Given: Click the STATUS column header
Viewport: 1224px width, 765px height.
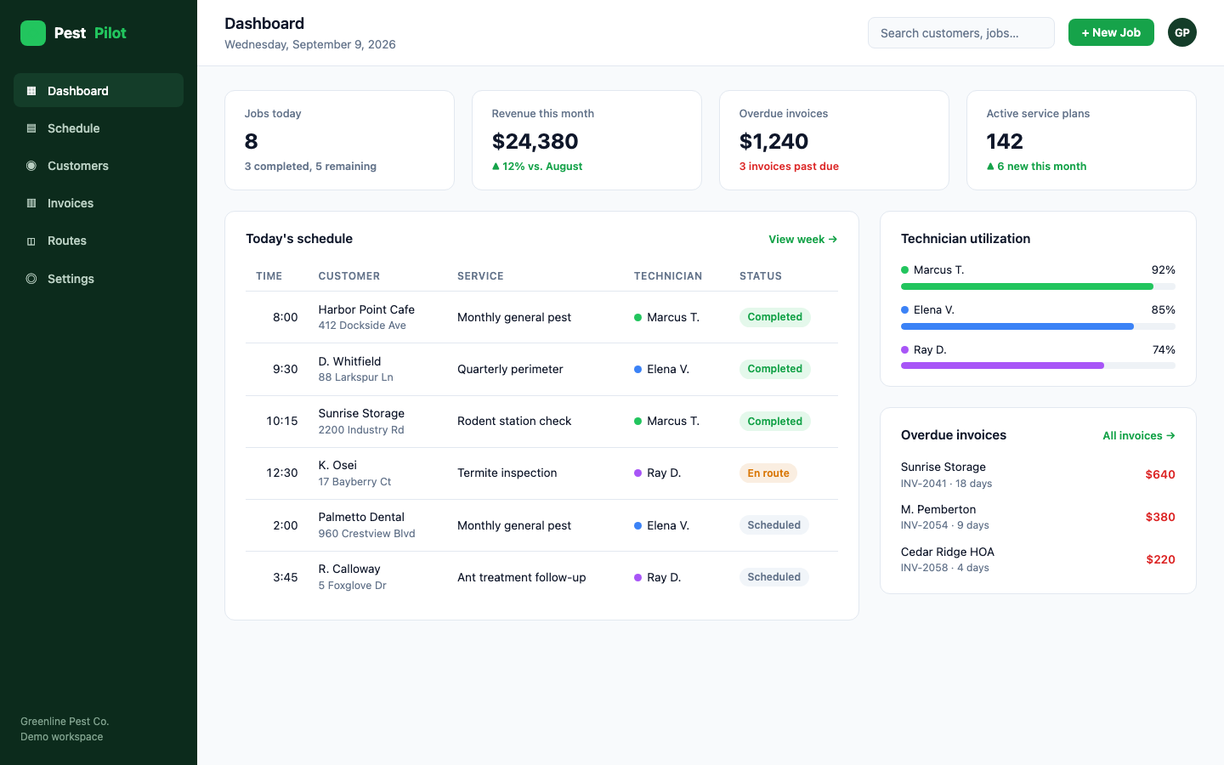Looking at the screenshot, I should tap(761, 276).
